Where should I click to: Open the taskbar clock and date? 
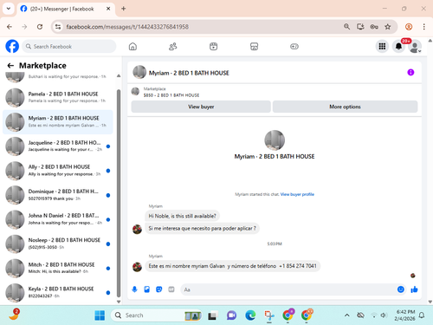point(404,315)
